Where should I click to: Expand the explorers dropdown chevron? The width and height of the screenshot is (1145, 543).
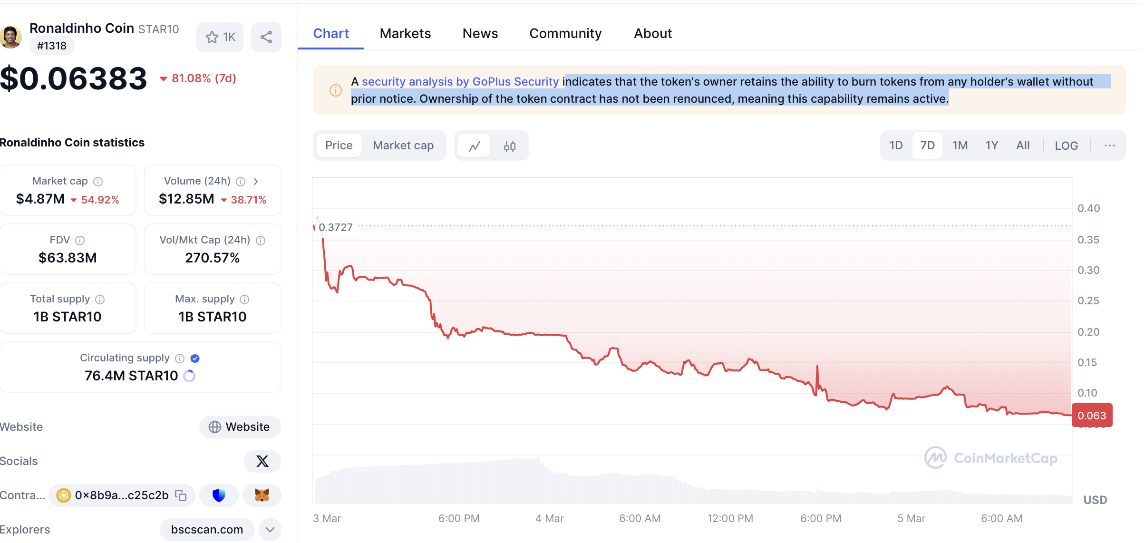270,530
